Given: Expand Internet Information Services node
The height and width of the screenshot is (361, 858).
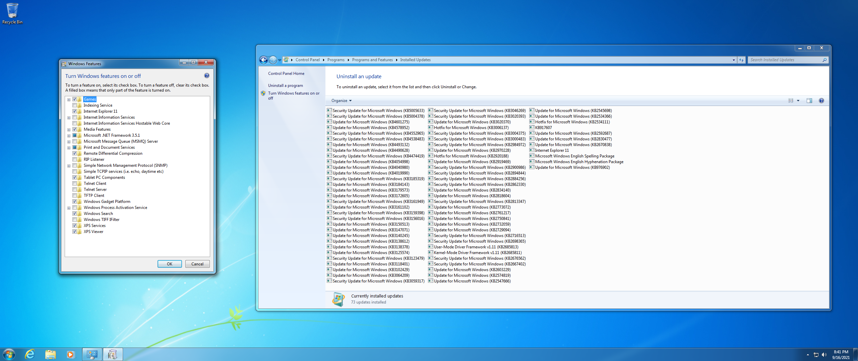Looking at the screenshot, I should (69, 118).
